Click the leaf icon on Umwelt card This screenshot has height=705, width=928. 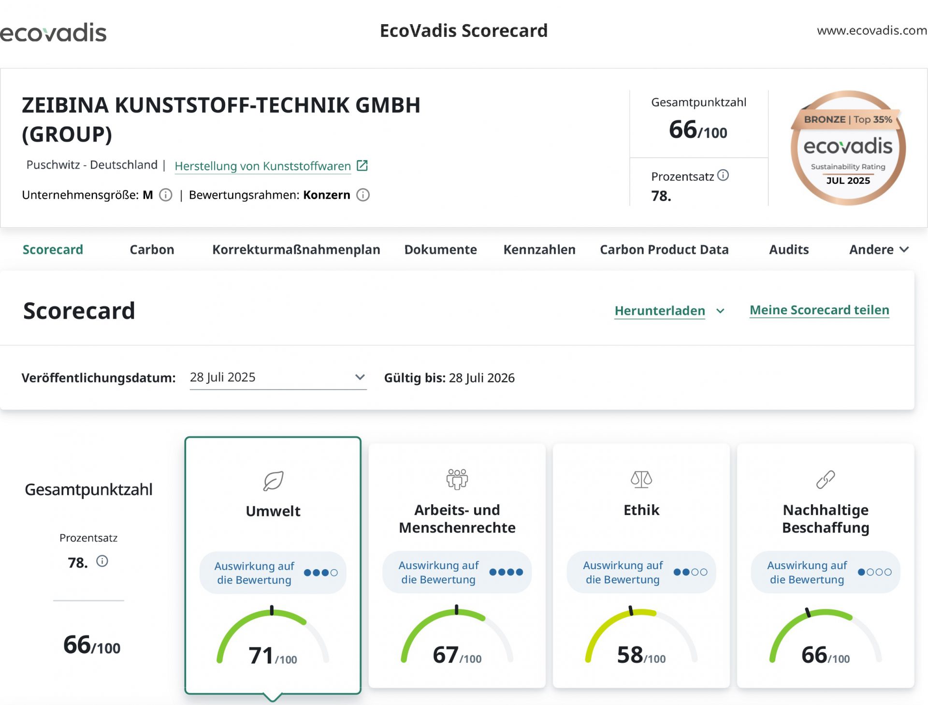[273, 481]
